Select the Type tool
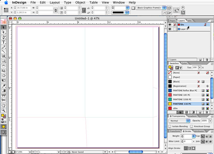This screenshot has height=154, width=214. (3, 42)
